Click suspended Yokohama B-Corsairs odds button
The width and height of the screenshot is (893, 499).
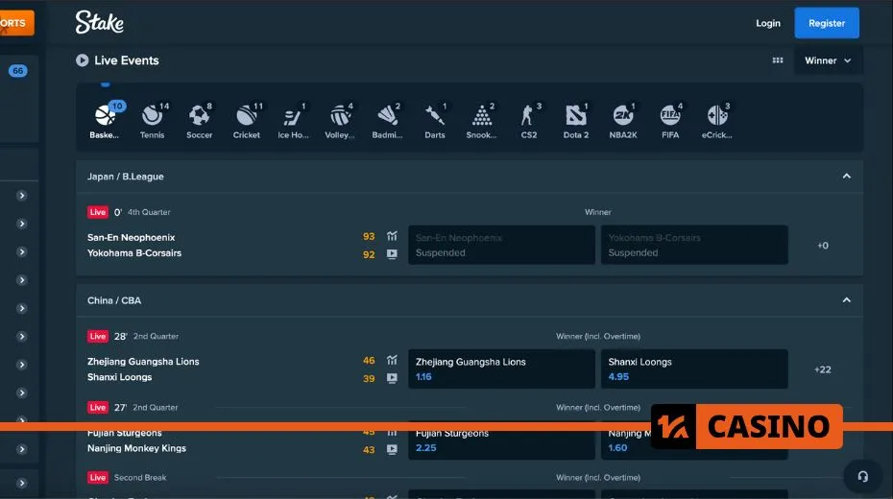click(x=694, y=246)
